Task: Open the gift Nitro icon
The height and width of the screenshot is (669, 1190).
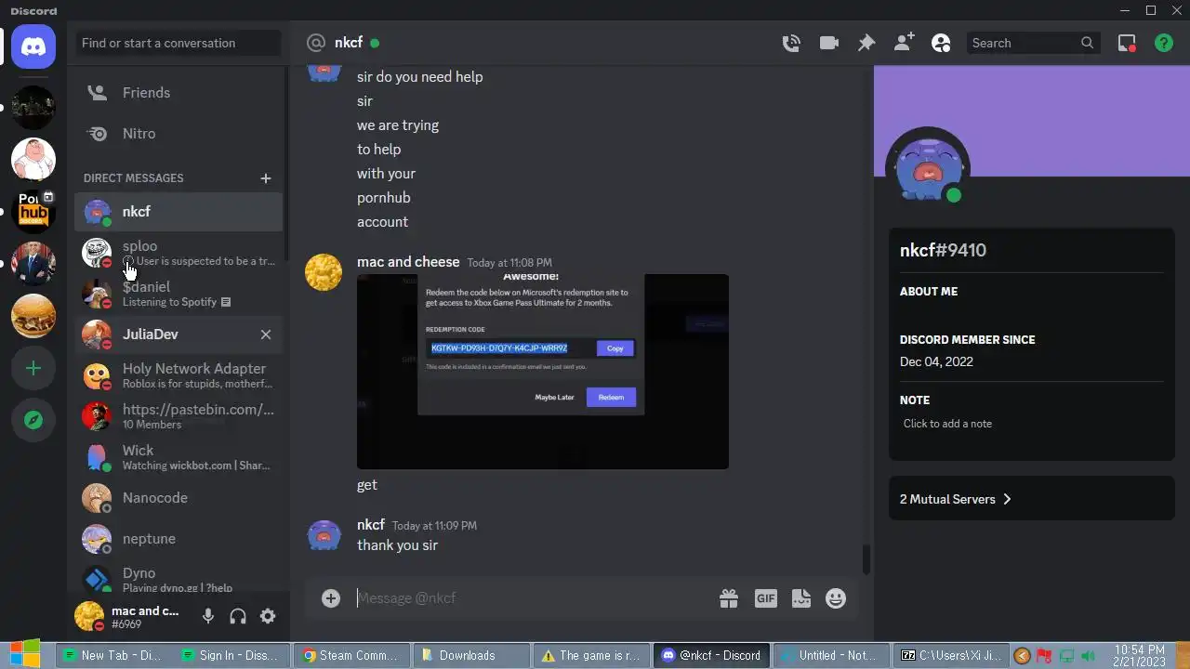Action: (x=729, y=598)
